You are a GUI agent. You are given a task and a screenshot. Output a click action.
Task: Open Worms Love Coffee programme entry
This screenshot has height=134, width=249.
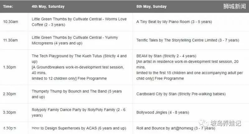click(x=79, y=22)
